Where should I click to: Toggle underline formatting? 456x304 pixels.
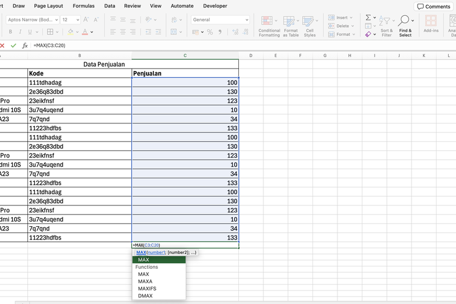pyautogui.click(x=29, y=32)
